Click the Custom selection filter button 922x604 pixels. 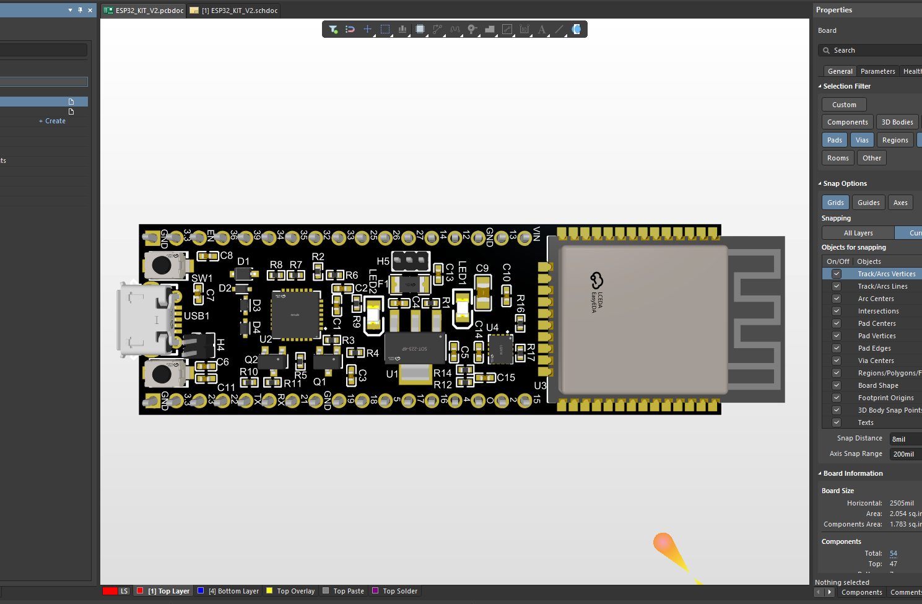pyautogui.click(x=844, y=105)
